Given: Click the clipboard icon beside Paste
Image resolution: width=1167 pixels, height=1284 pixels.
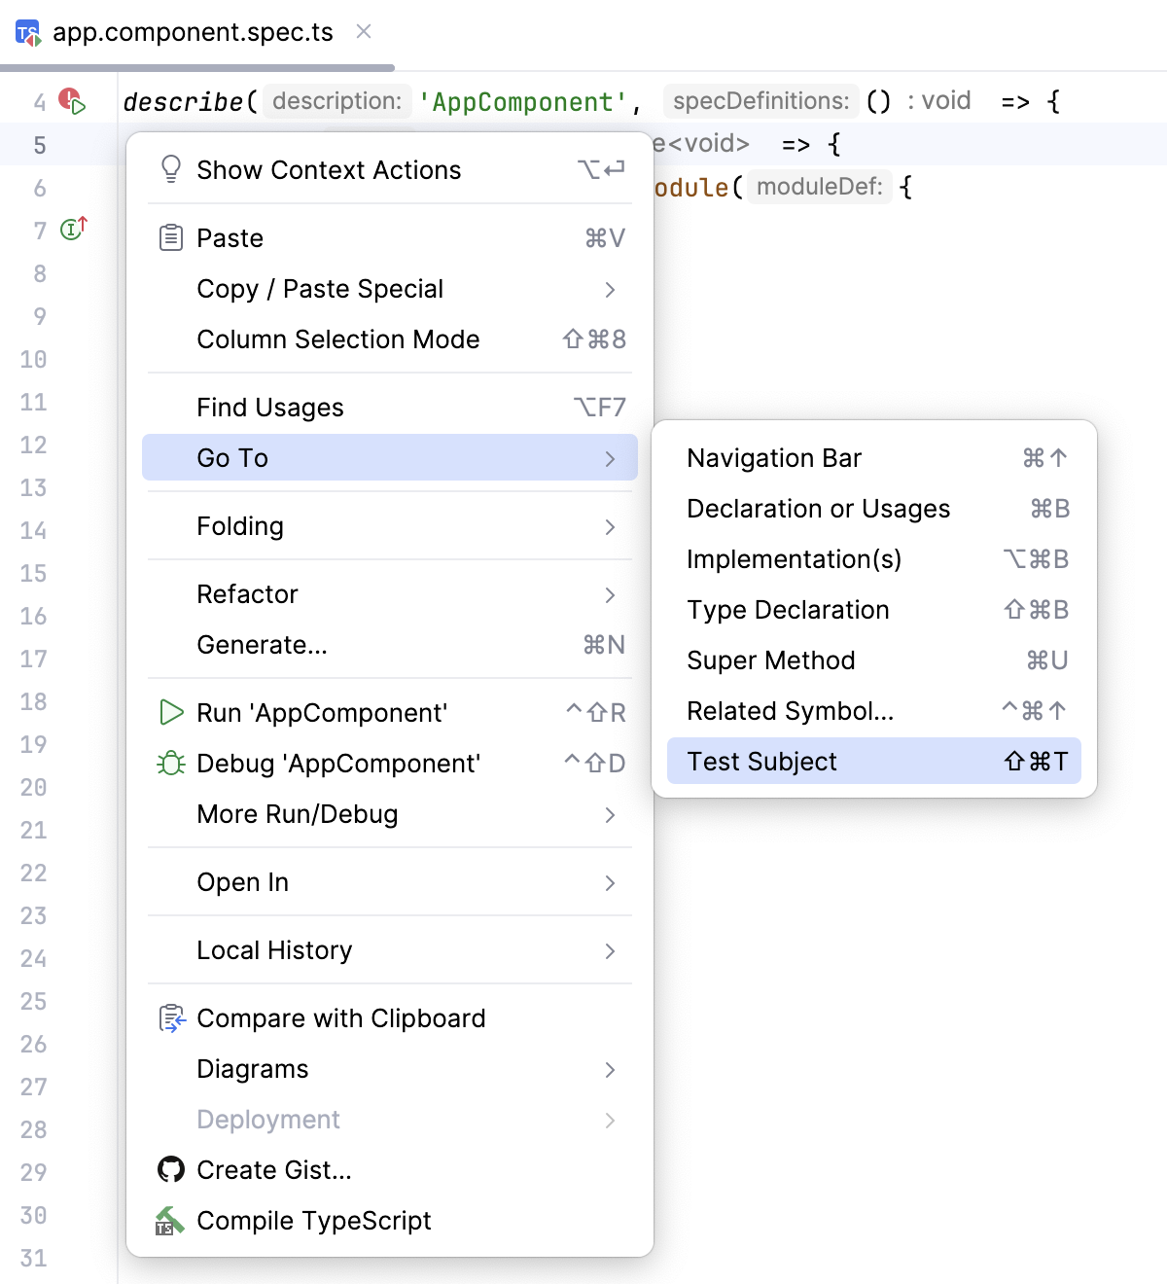Looking at the screenshot, I should pyautogui.click(x=171, y=237).
